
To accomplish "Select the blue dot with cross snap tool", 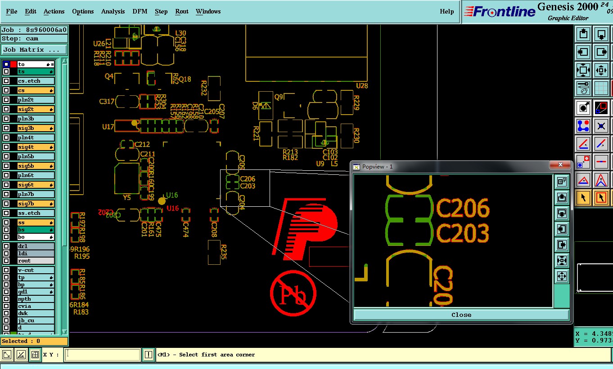I will tap(602, 126).
